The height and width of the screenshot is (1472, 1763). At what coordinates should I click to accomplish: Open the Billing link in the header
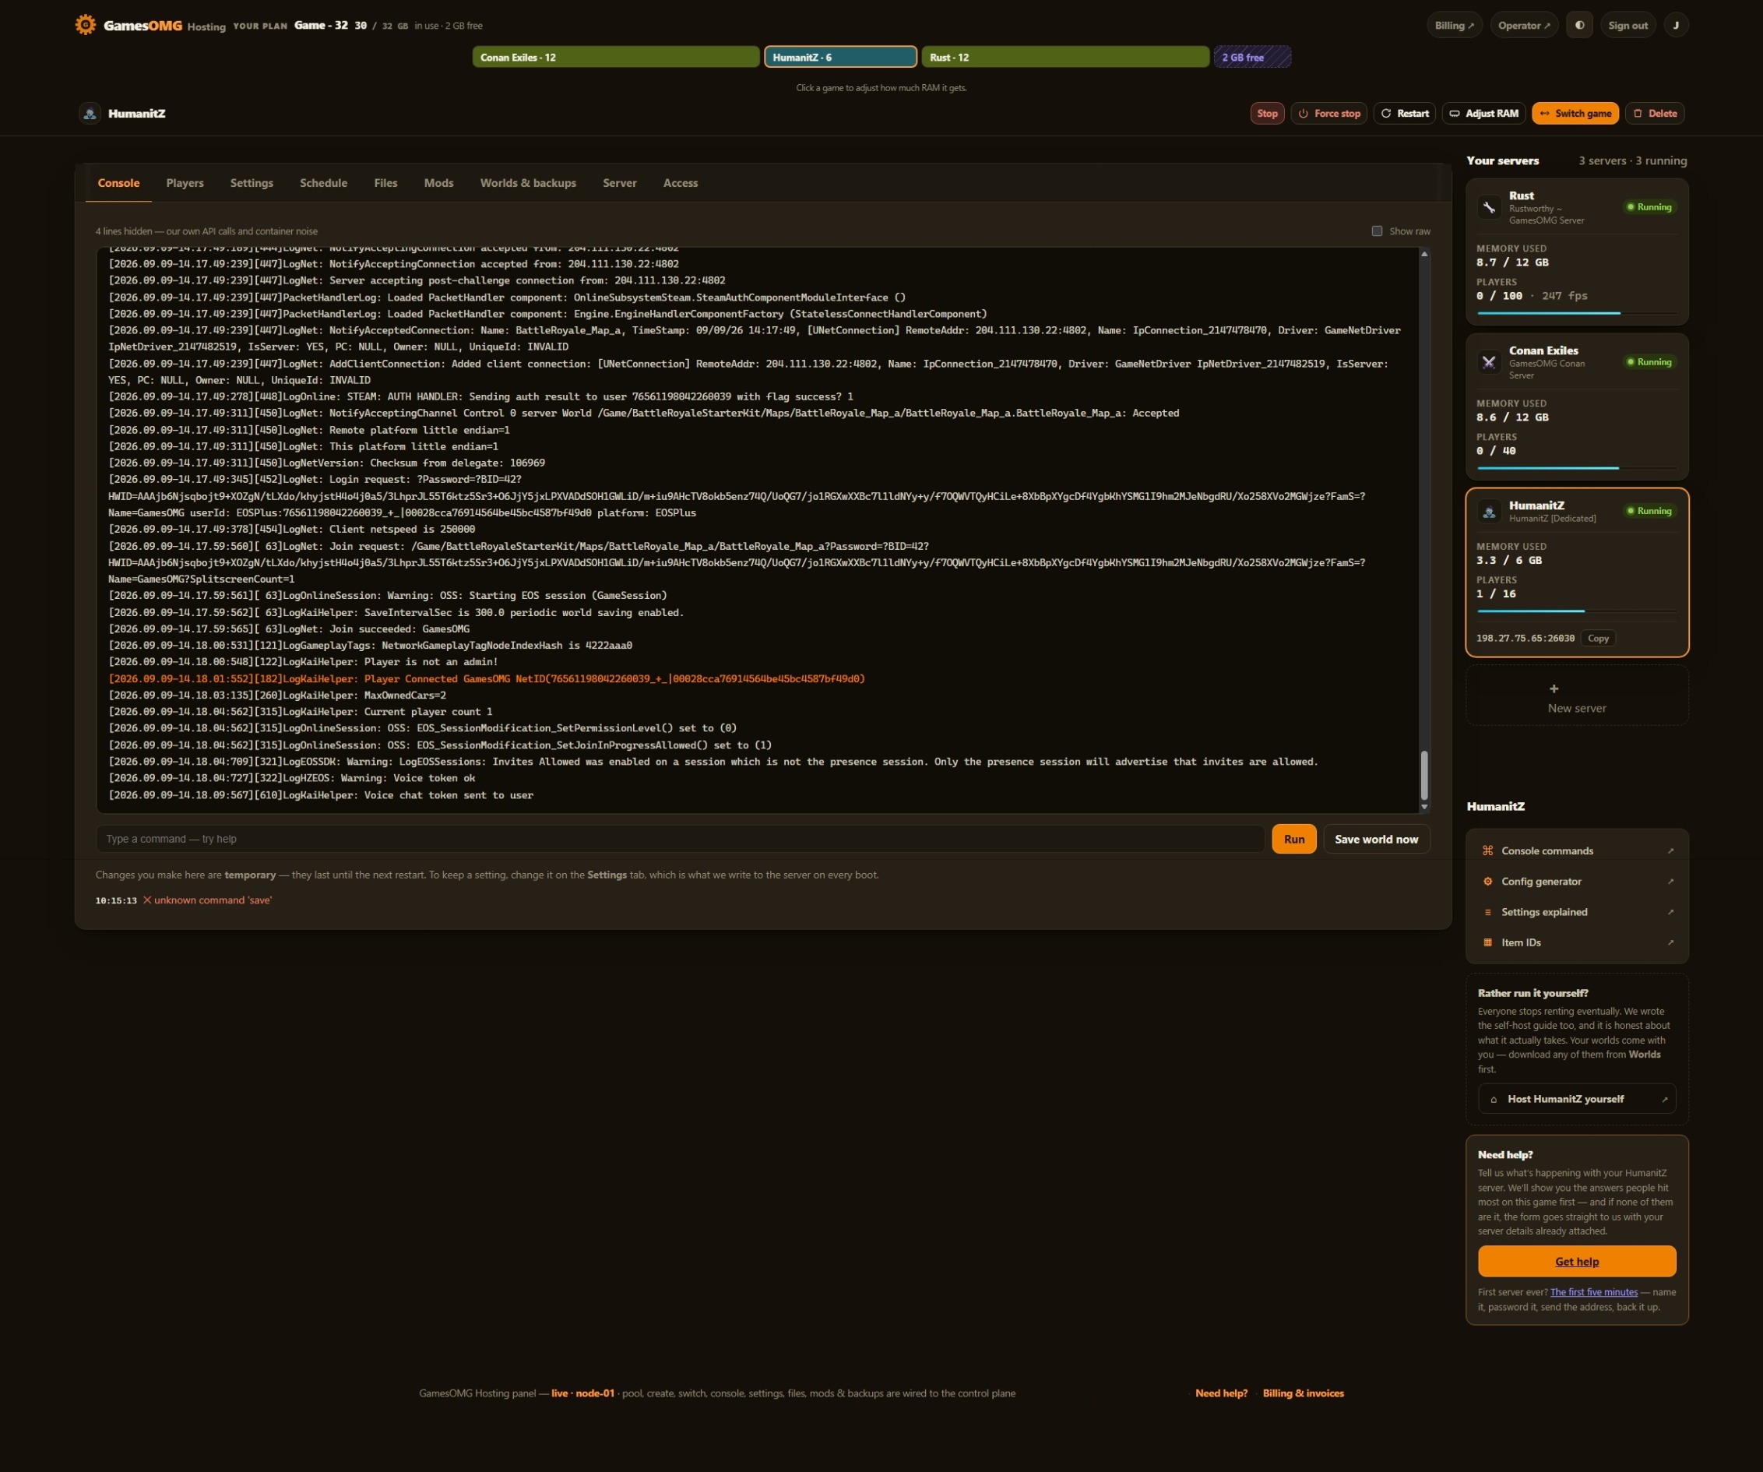(x=1454, y=25)
